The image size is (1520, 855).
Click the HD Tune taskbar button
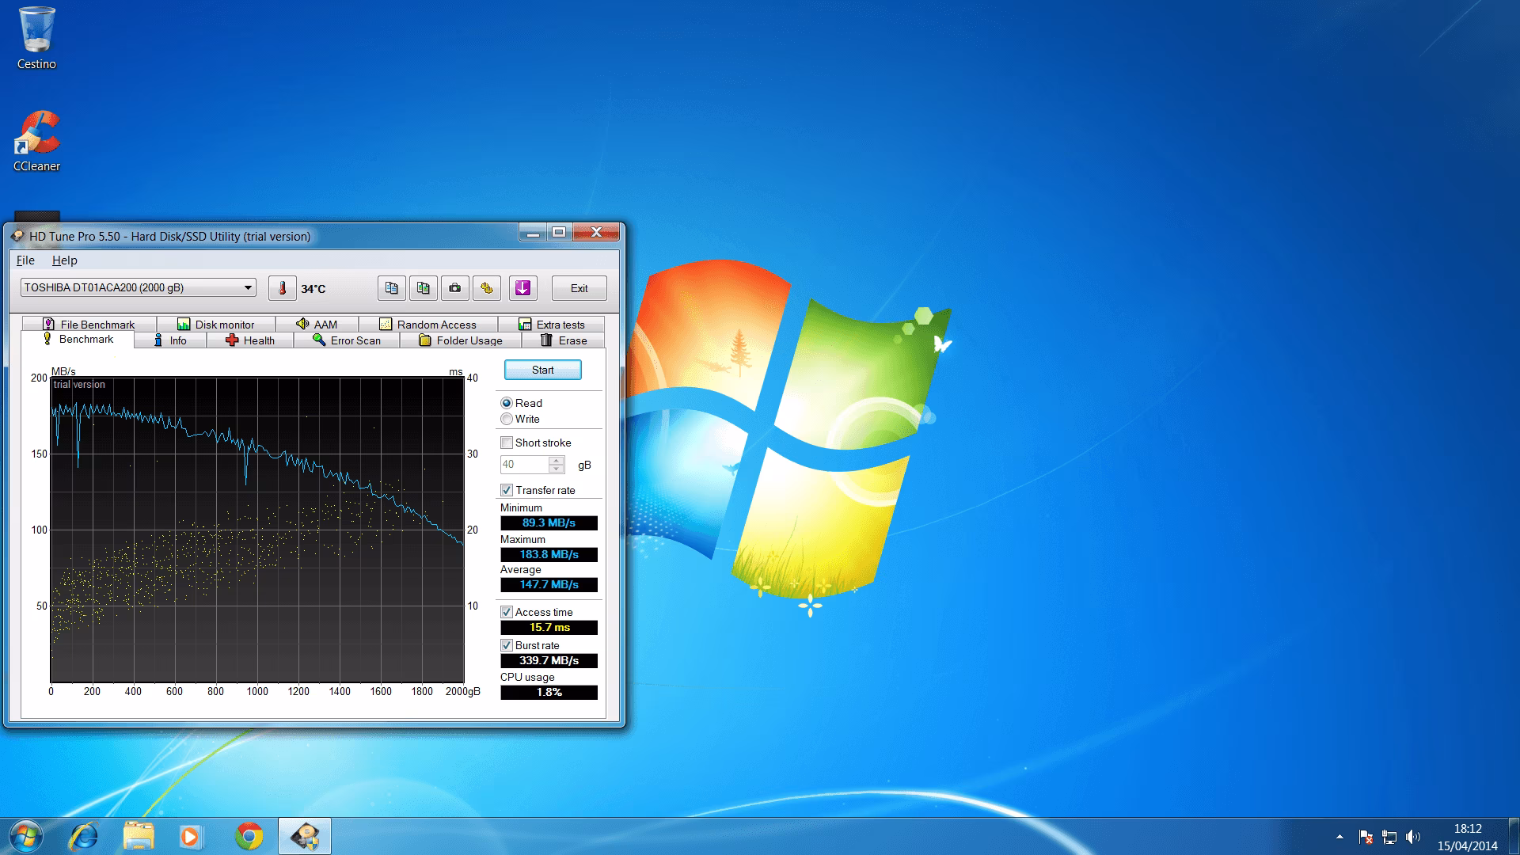click(305, 836)
